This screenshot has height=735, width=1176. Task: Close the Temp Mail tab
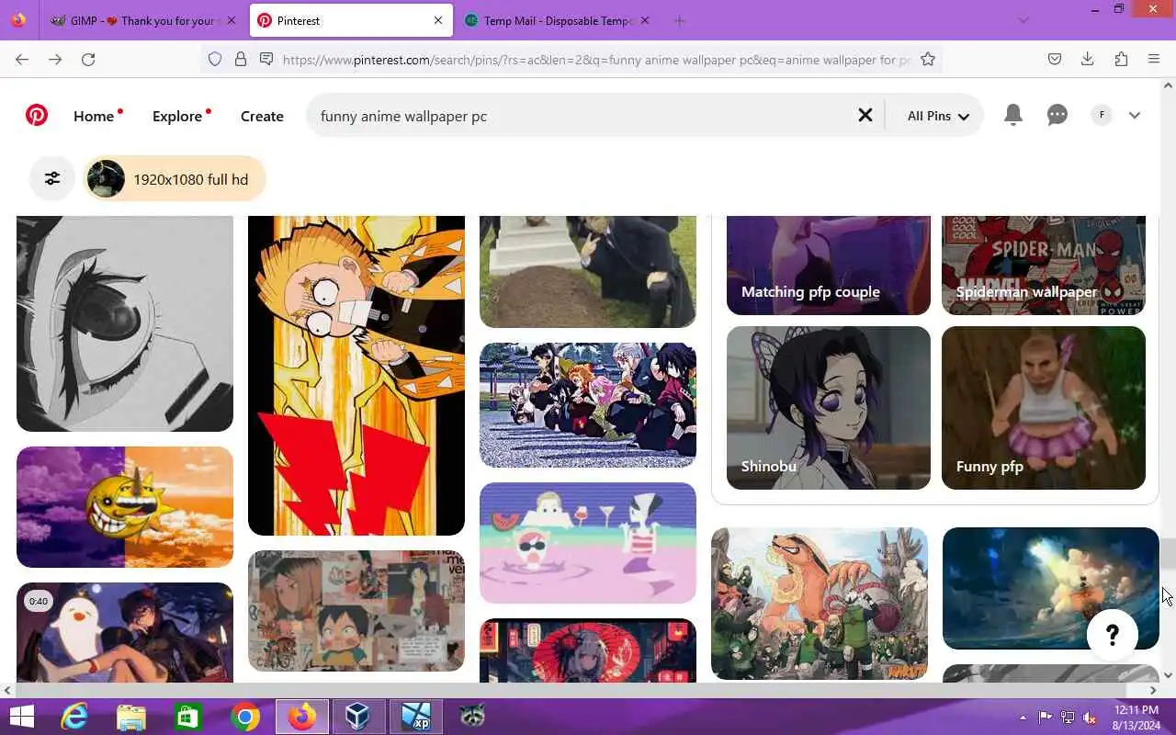644,20
